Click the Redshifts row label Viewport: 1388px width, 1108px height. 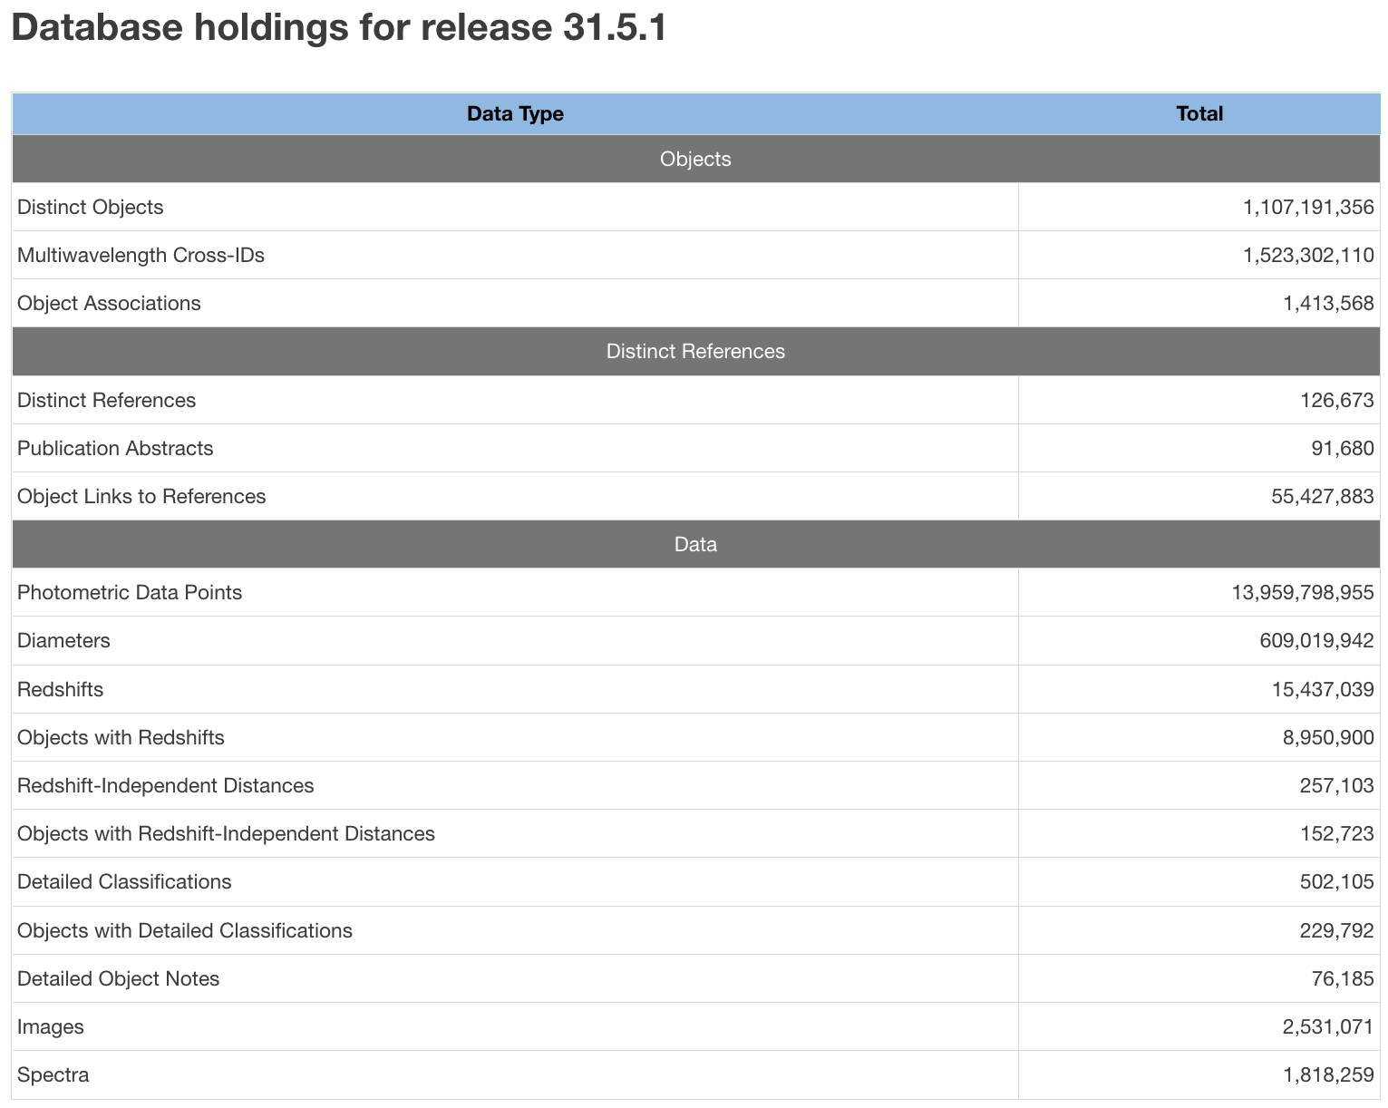tap(61, 689)
